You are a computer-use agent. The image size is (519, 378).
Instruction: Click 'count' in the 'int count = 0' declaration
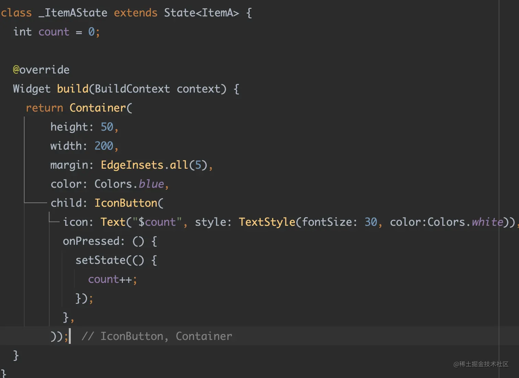point(54,32)
